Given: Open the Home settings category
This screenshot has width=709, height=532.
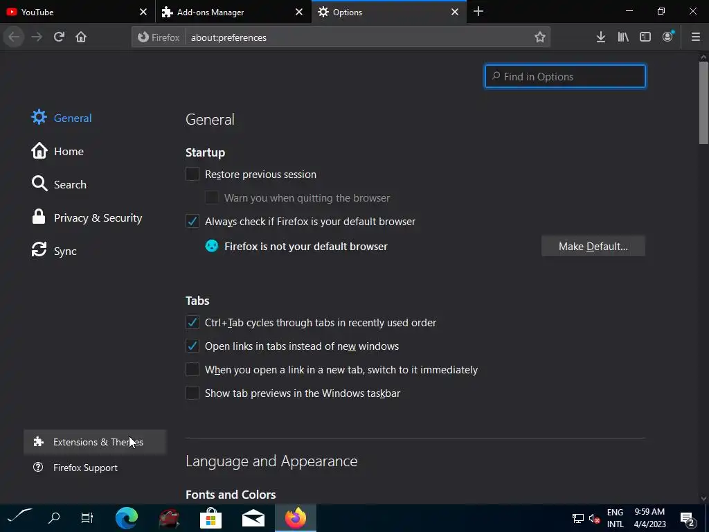Looking at the screenshot, I should pos(57,151).
